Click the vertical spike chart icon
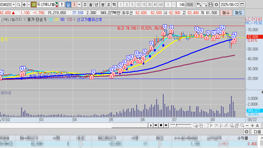The height and width of the screenshot is (148, 263). pos(222,126)
